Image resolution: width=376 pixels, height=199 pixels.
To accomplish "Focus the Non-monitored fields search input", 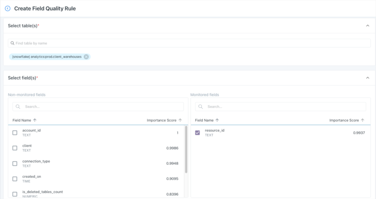I will [x=98, y=107].
